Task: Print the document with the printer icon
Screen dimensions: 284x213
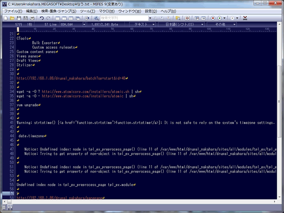Action: coord(32,18)
